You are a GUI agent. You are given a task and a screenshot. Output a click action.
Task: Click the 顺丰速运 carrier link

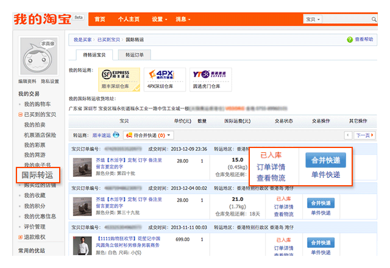coord(102,135)
